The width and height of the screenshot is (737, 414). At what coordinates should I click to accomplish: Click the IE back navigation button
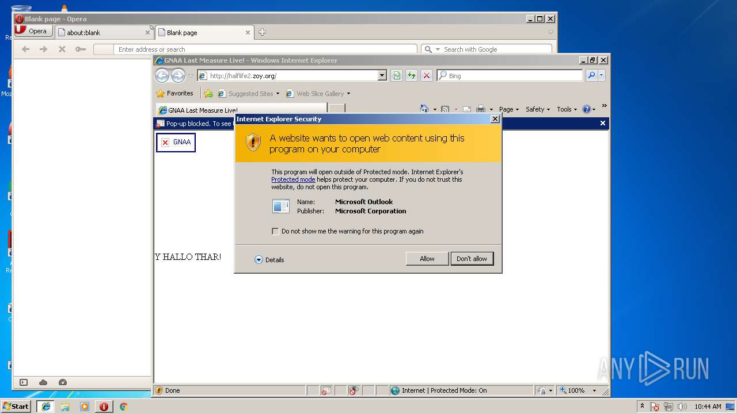pos(162,75)
